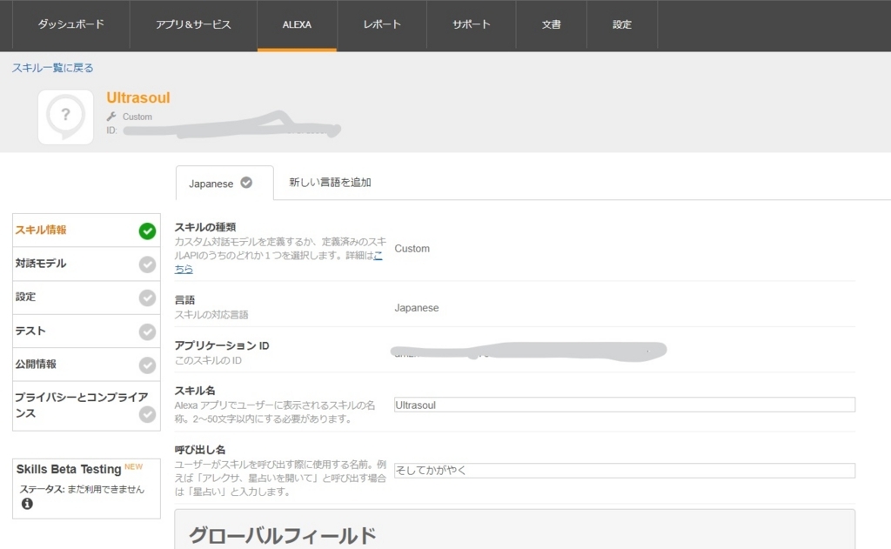Select the Japanese language tab

[x=224, y=183]
